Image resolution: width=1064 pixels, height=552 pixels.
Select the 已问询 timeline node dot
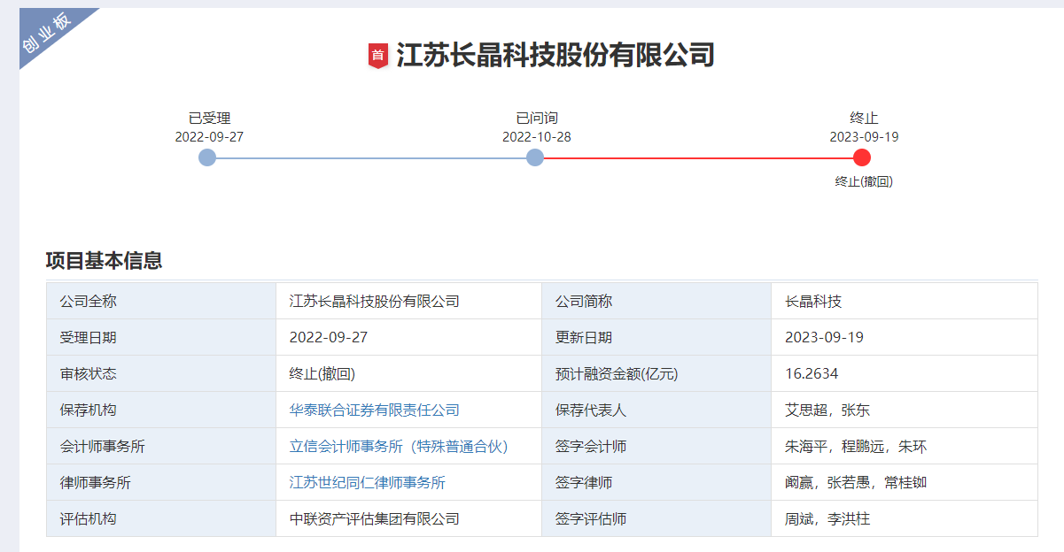[x=535, y=157]
